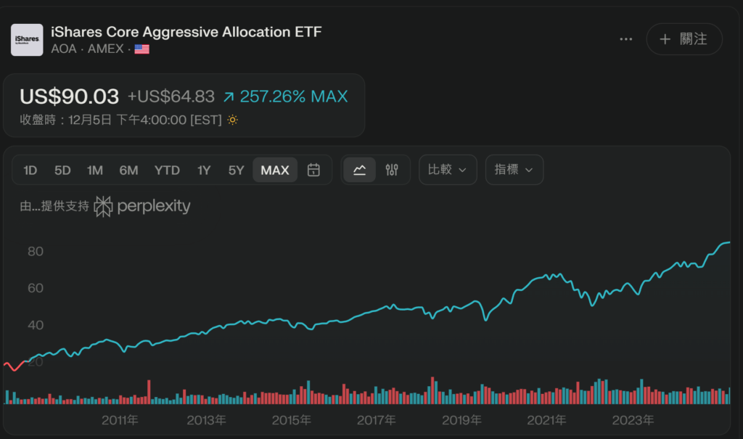Open the chart settings sliders icon

point(392,170)
